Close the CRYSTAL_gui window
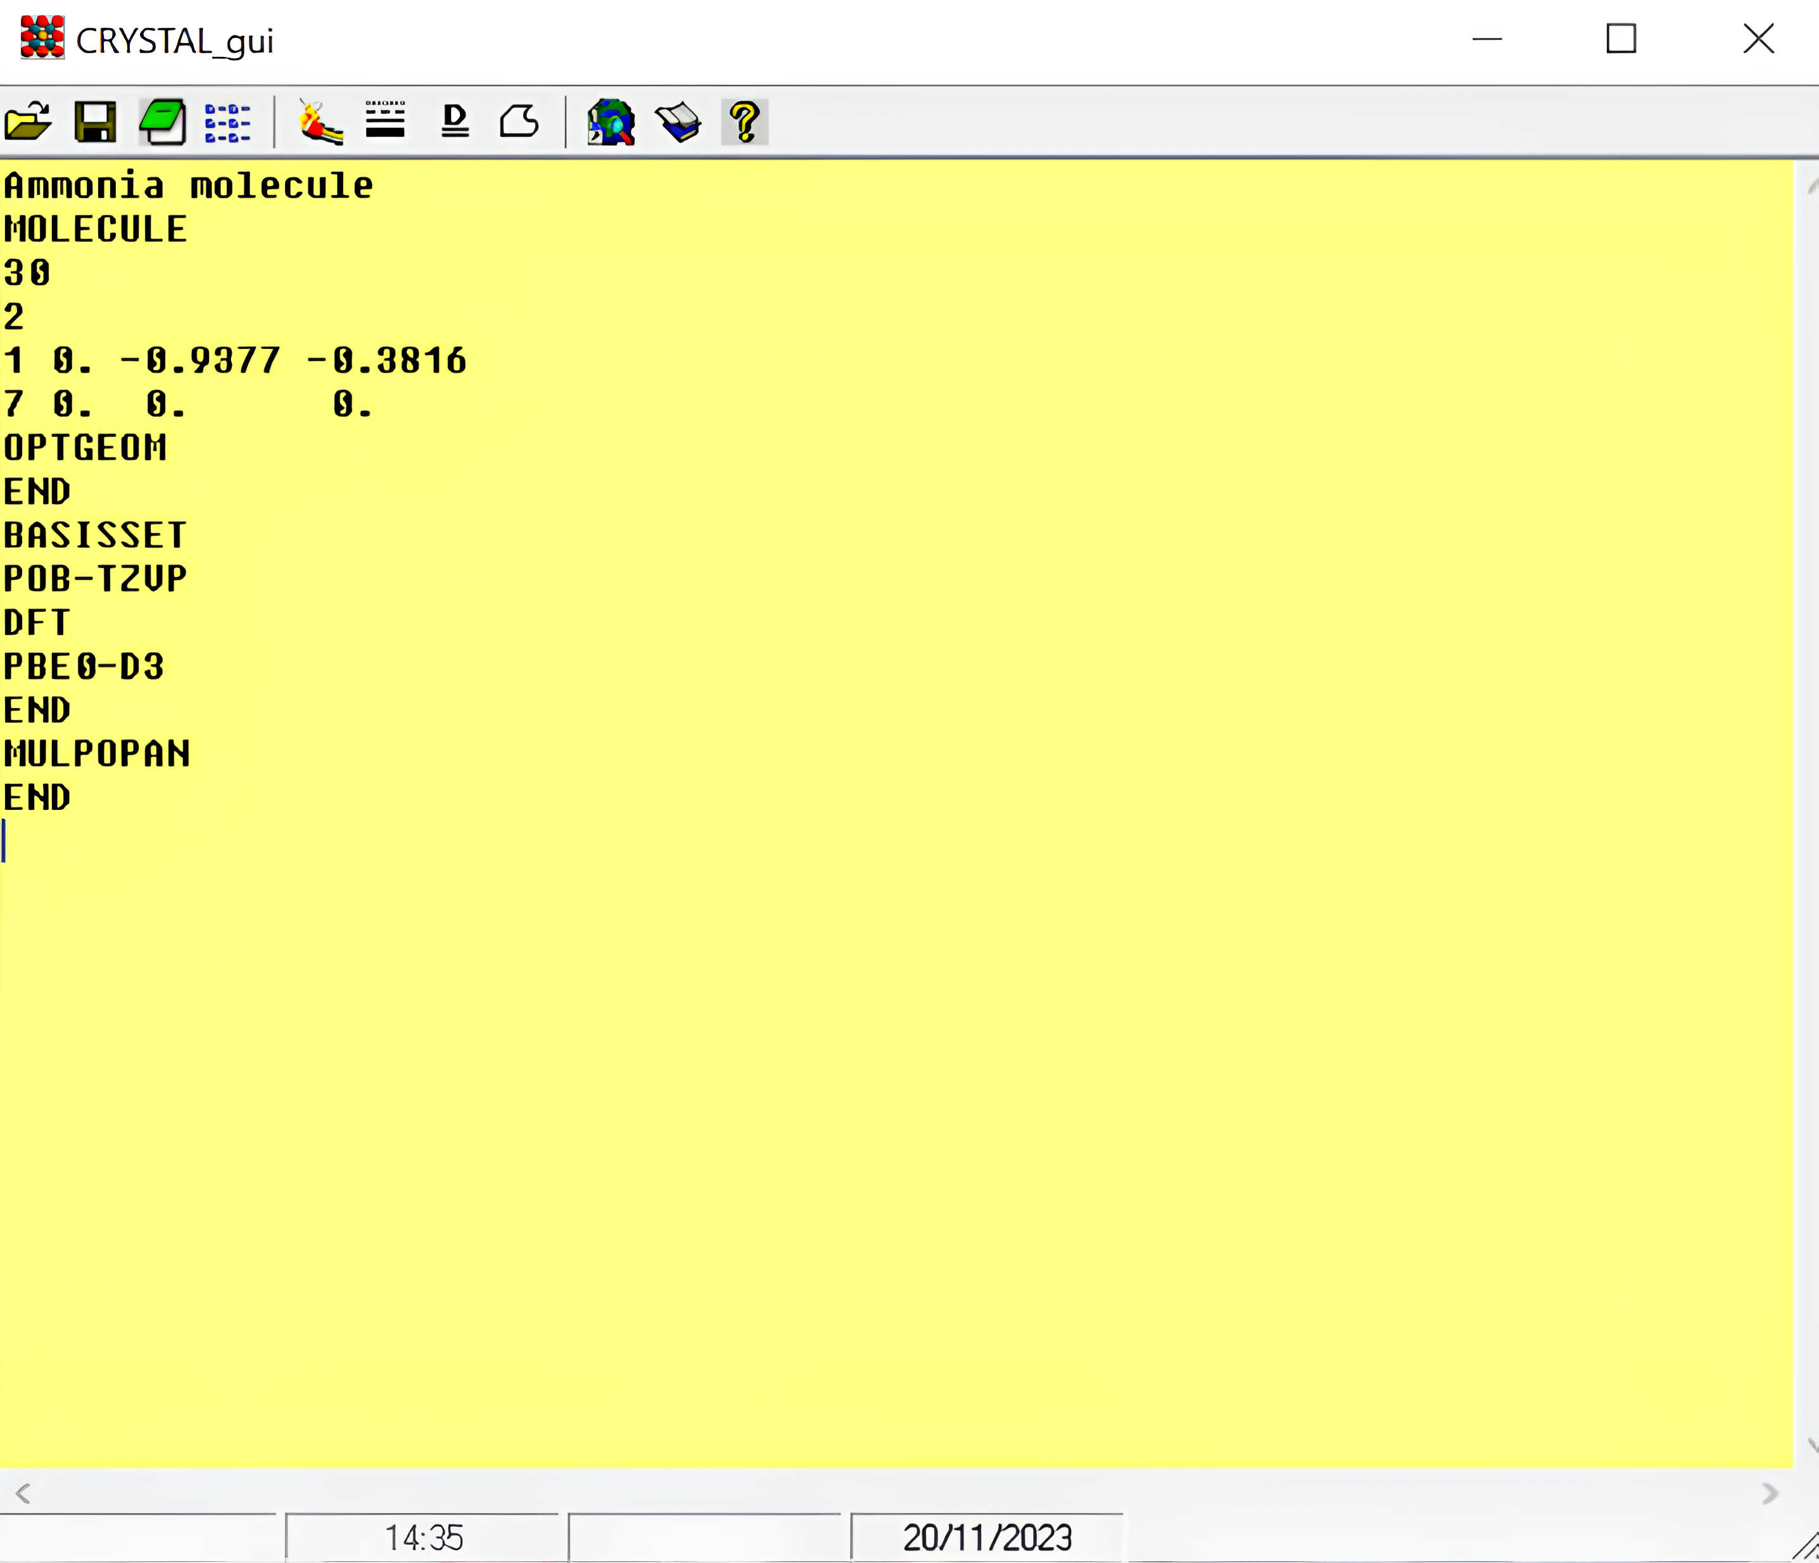 click(1758, 39)
